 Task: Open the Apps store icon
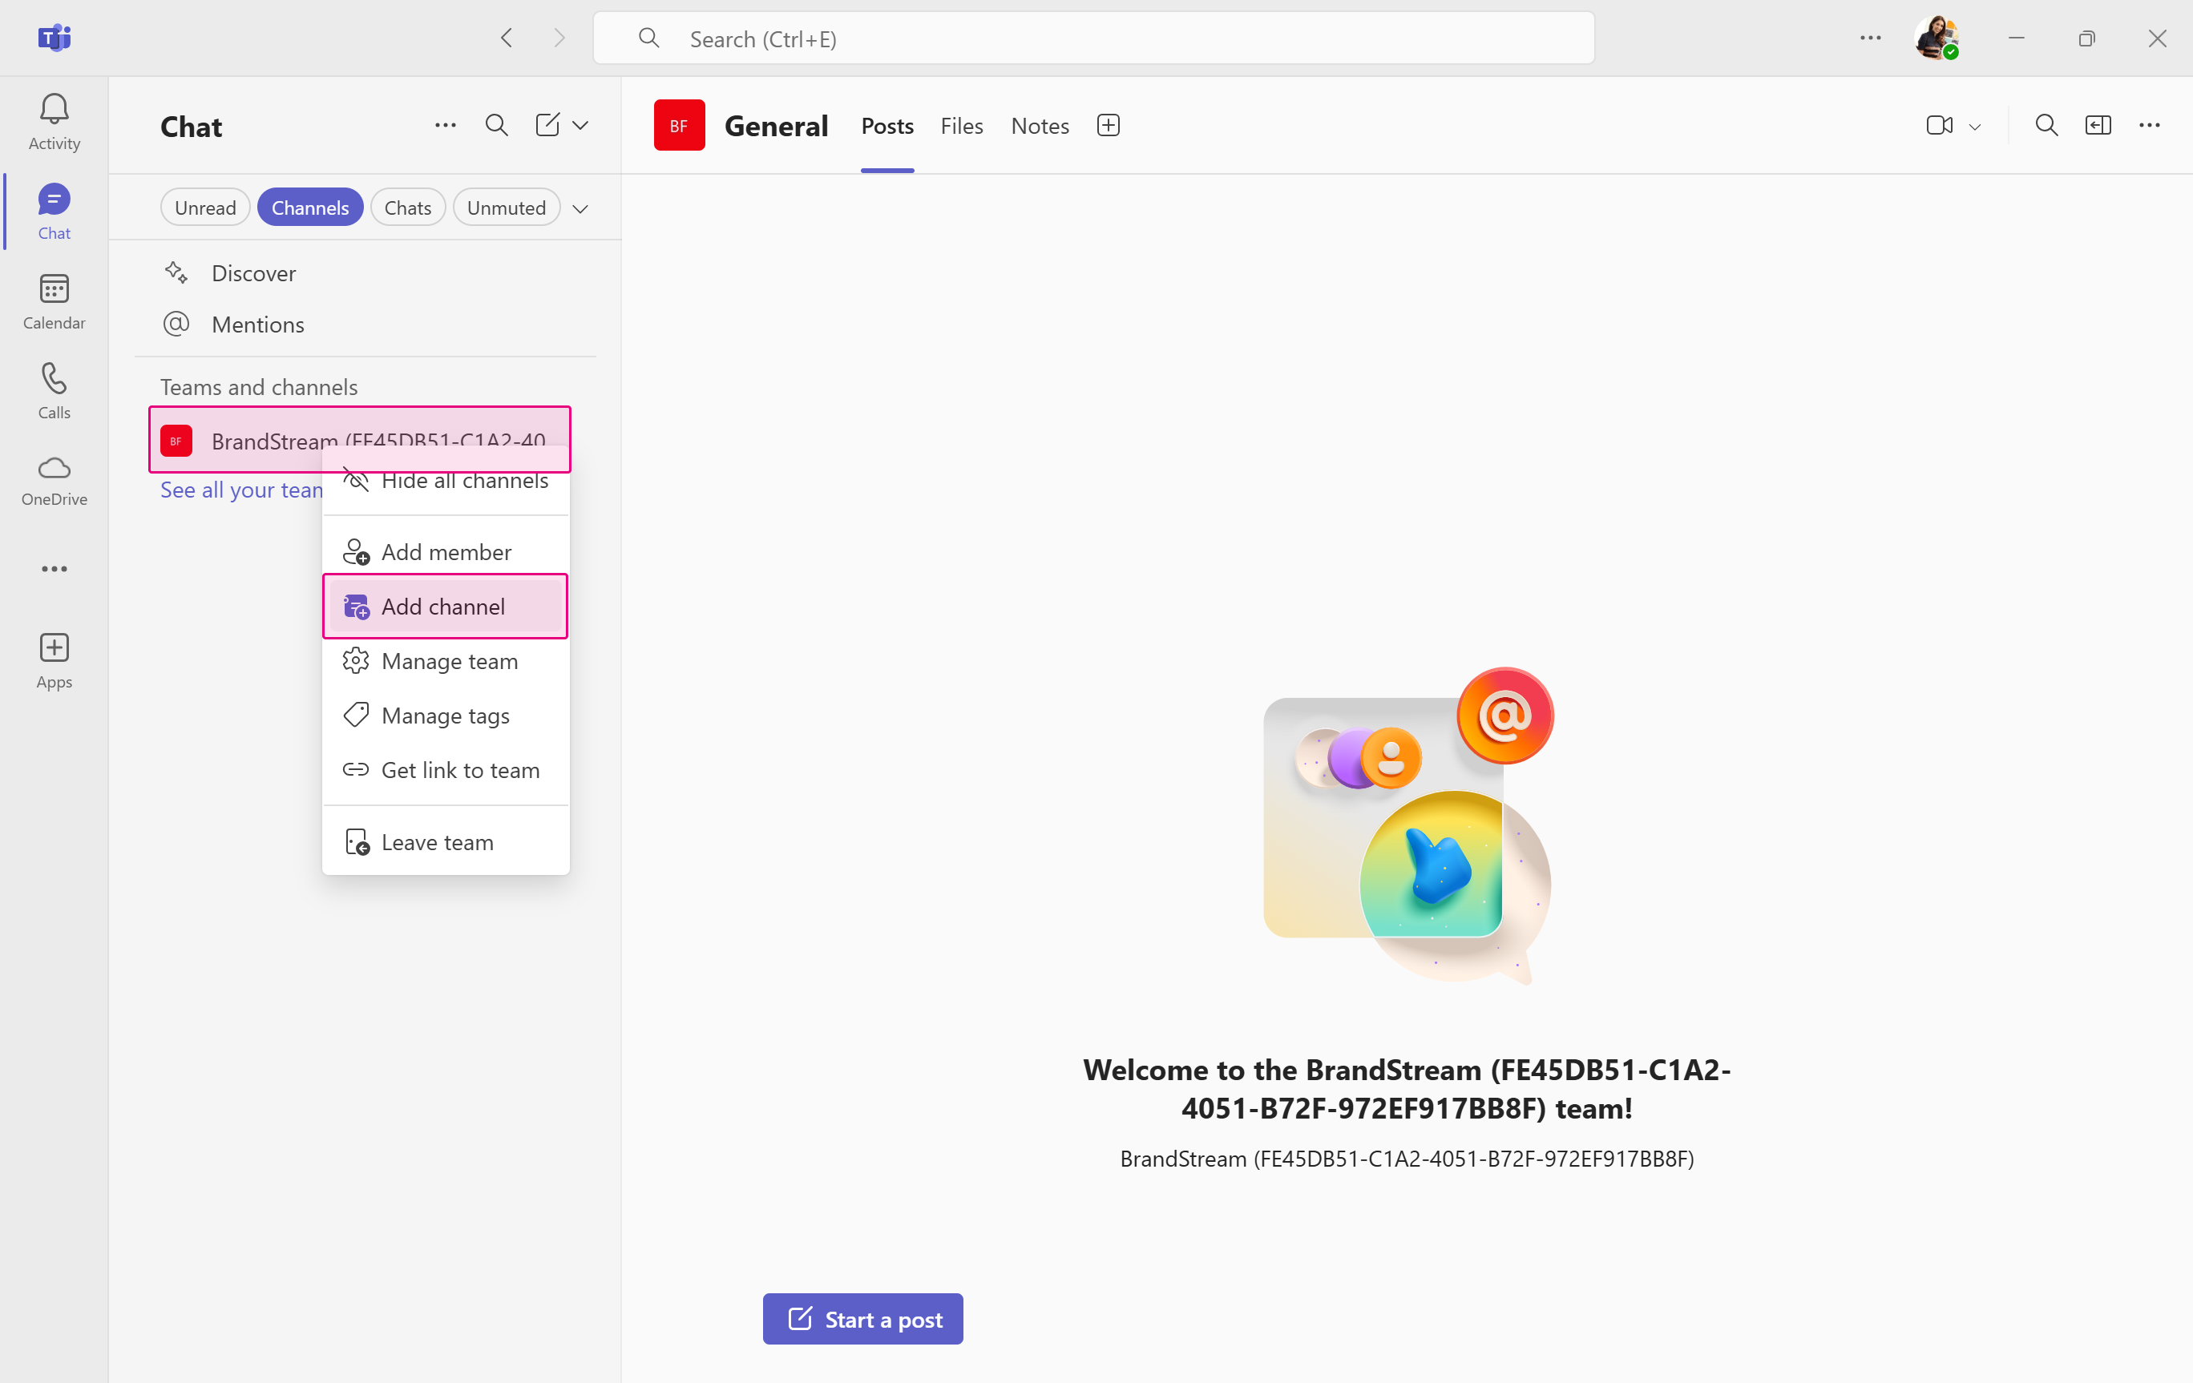54,661
